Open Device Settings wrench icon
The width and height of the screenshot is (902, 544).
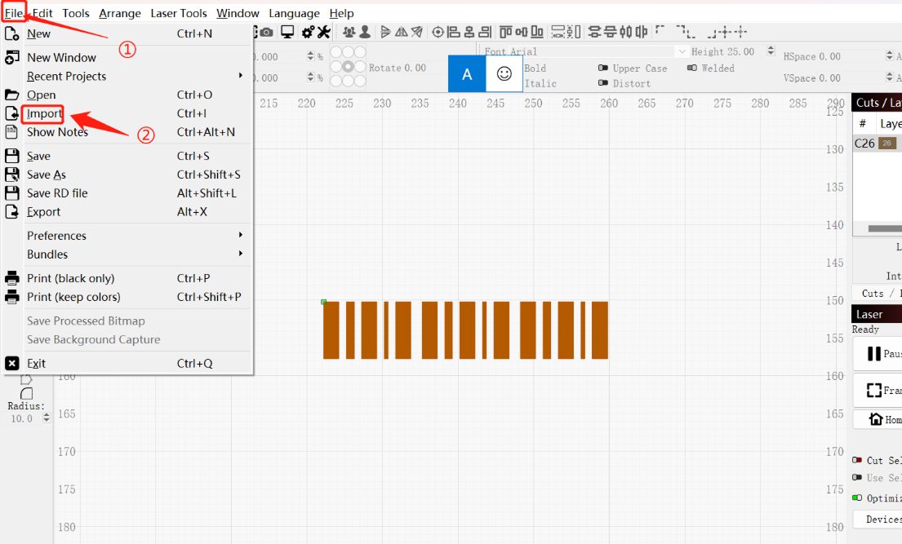(x=323, y=31)
